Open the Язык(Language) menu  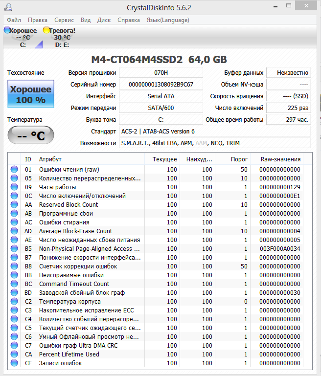168,20
